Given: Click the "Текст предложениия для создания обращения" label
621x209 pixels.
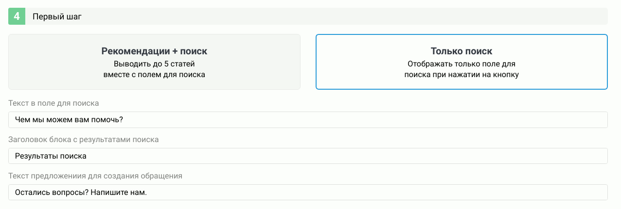Looking at the screenshot, I should point(95,176).
